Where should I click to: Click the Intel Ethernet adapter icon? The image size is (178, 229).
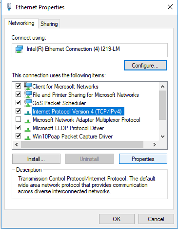pos(19,49)
